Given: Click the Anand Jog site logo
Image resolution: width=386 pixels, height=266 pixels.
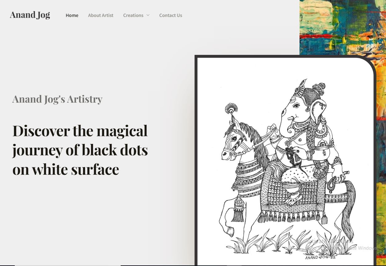Looking at the screenshot, I should coord(30,15).
